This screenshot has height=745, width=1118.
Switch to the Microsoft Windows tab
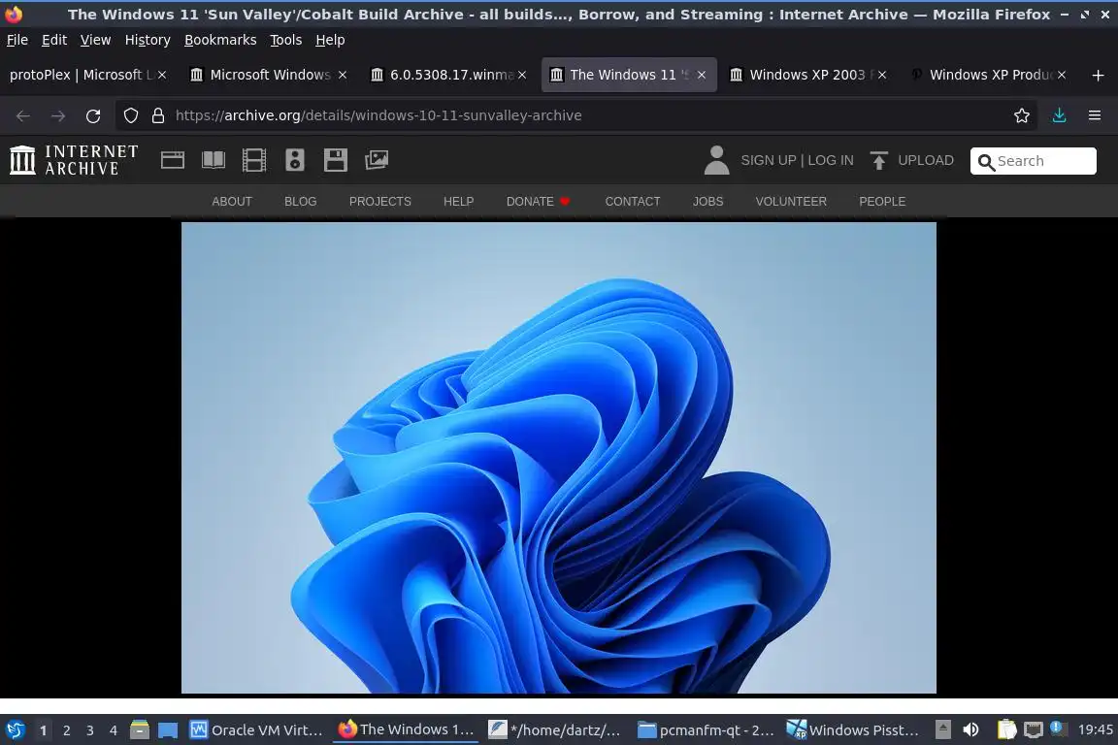269,75
